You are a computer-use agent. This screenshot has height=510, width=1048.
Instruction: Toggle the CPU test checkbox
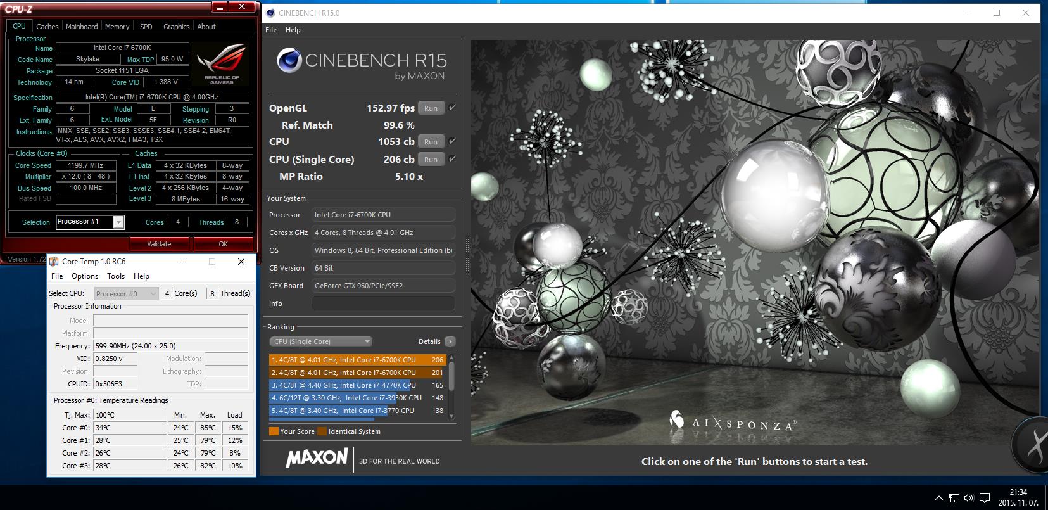[452, 141]
